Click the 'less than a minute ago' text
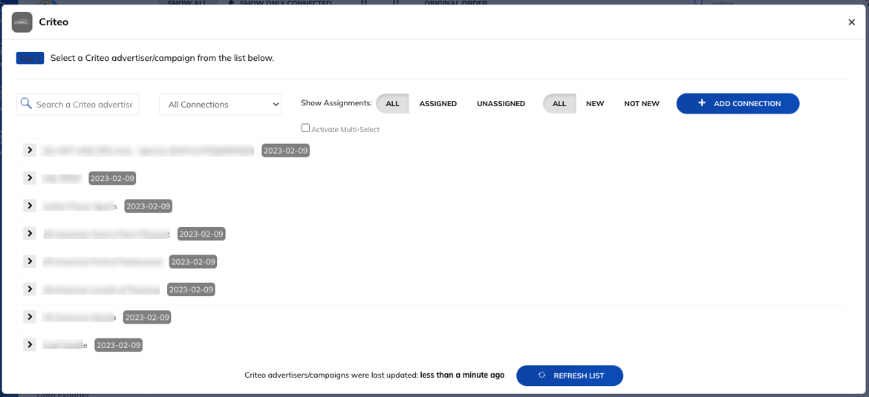Viewport: 869px width, 397px height. tap(462, 375)
